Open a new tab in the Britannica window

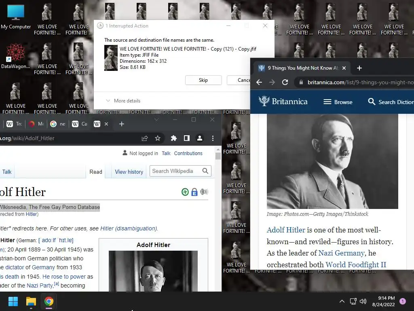(359, 68)
